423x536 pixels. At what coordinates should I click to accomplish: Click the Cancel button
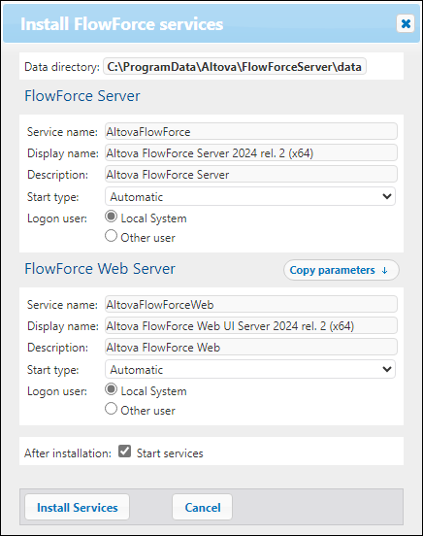202,507
